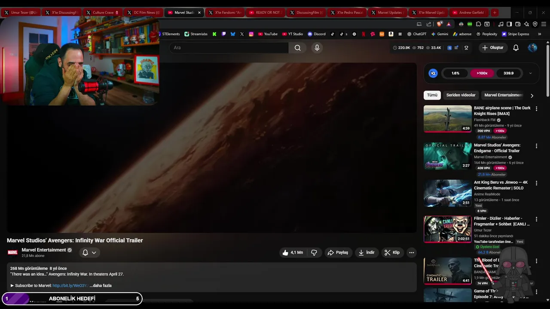Open ChatGPT bookmark
550x309 pixels.
tap(416, 34)
